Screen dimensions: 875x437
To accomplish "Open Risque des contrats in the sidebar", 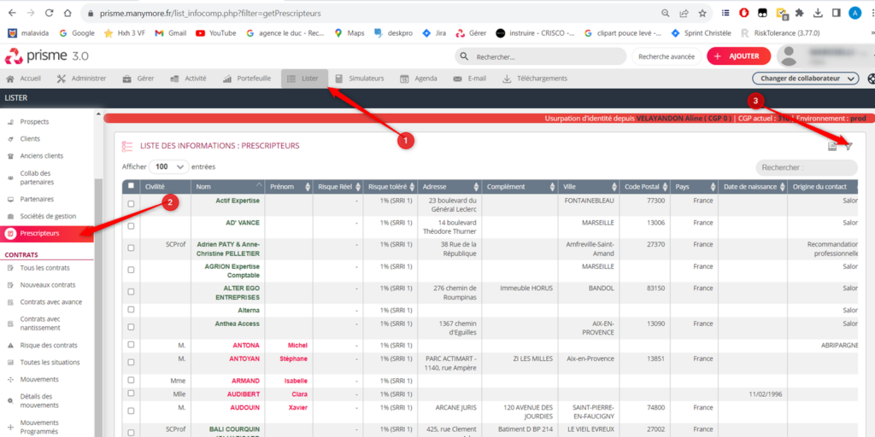I will [x=48, y=346].
